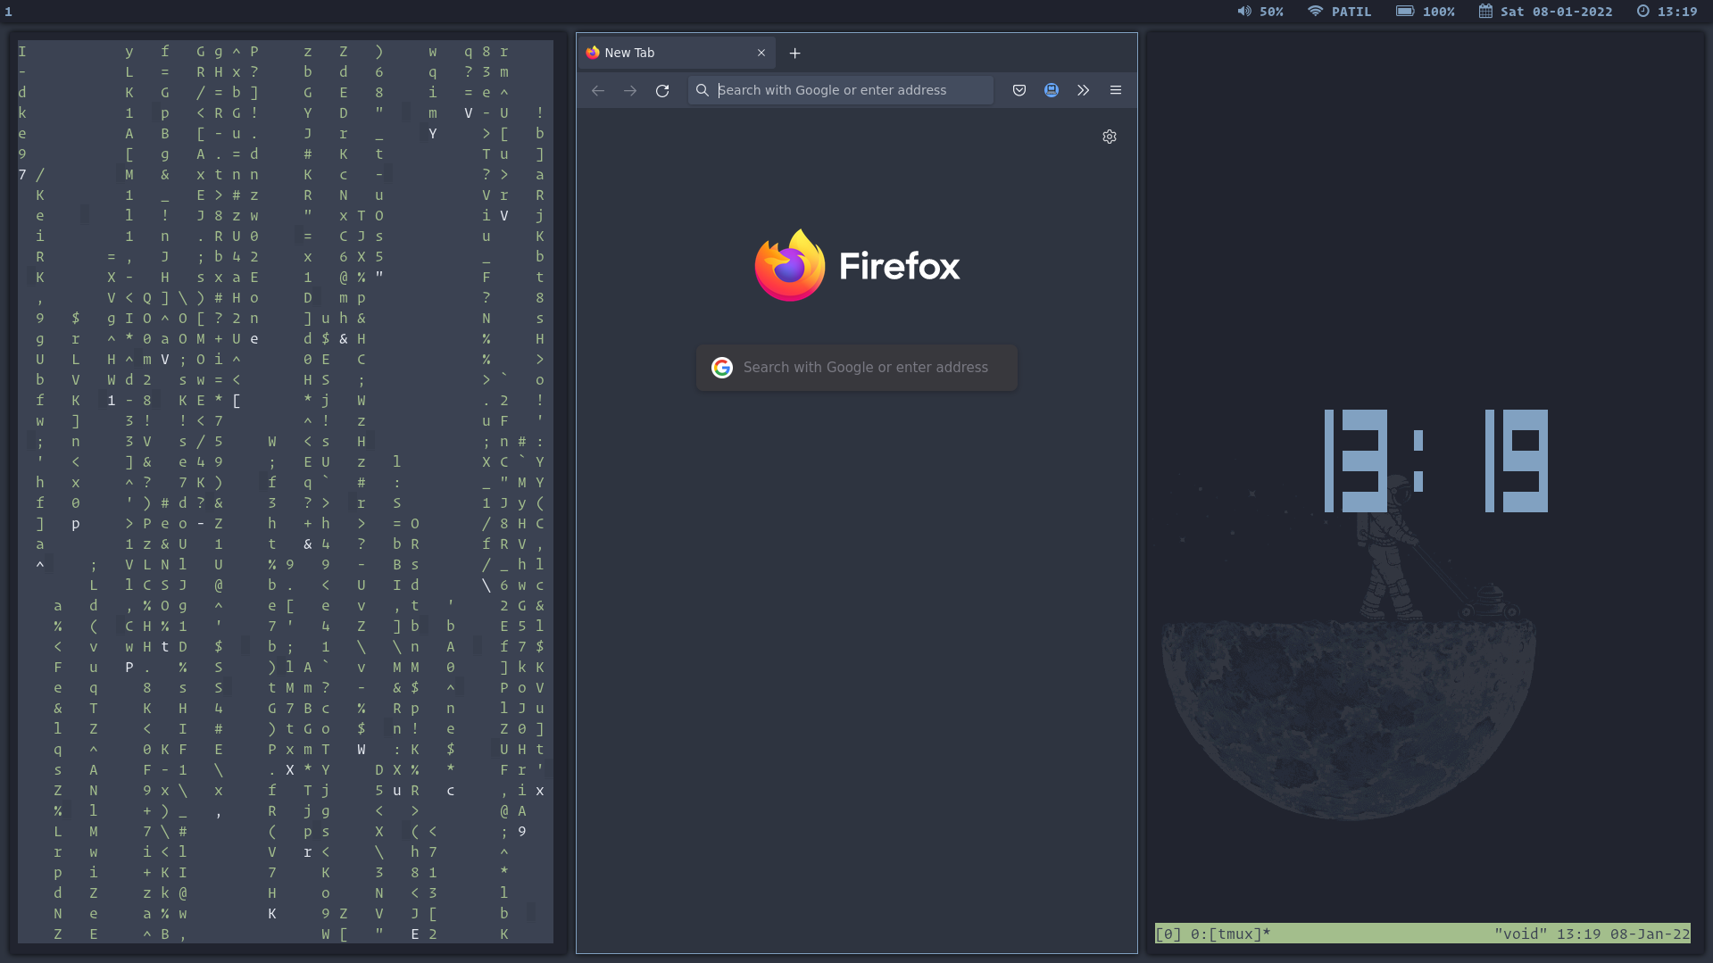Click the calendar icon in top bar

coord(1485,12)
